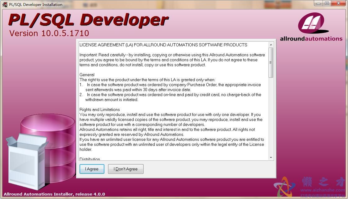Close the PL/SQL Developer Installation window

(x=338, y=3)
